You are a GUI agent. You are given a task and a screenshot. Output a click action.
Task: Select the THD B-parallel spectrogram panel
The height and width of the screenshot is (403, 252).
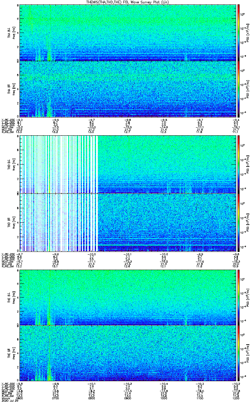pos(127,222)
